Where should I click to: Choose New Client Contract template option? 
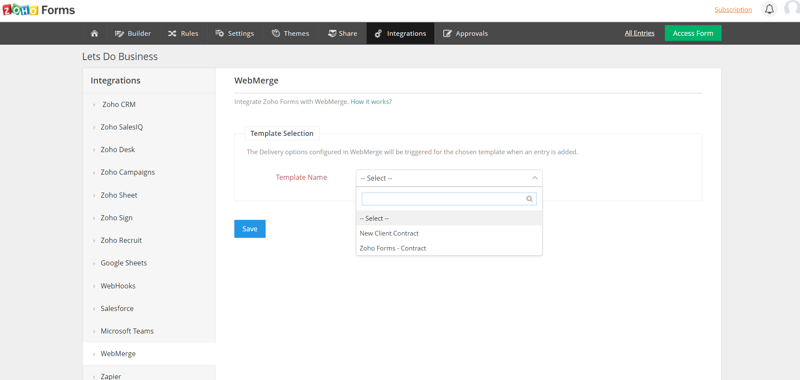(x=389, y=233)
